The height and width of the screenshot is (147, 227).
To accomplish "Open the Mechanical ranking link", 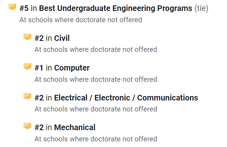I will (x=75, y=127).
